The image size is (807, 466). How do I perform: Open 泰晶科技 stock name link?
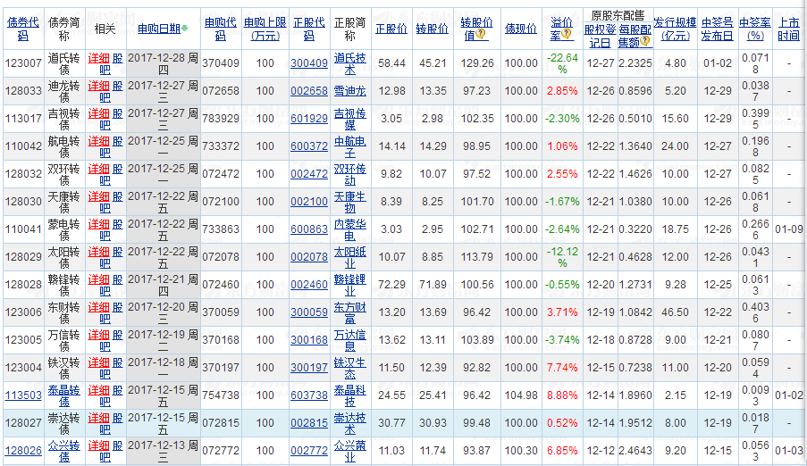click(350, 395)
